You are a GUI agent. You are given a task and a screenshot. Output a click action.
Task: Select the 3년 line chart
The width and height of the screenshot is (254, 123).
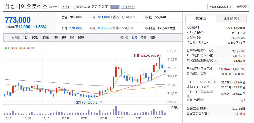point(64,38)
